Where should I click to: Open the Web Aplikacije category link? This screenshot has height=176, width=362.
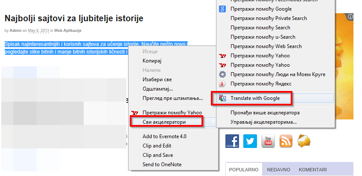tap(67, 31)
